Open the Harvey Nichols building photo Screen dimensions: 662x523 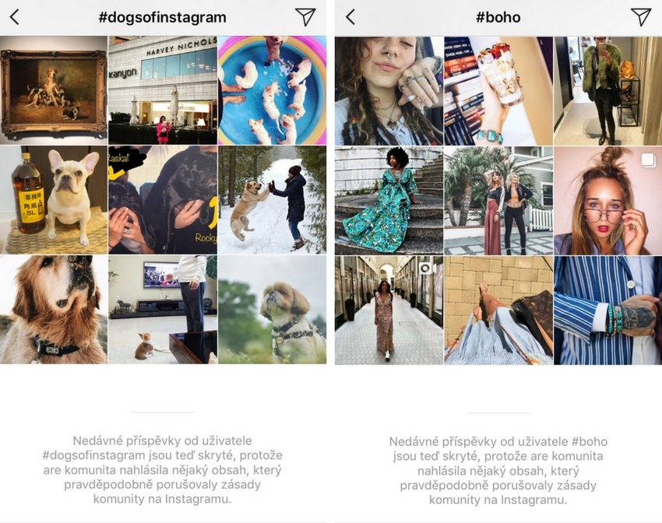click(x=163, y=90)
